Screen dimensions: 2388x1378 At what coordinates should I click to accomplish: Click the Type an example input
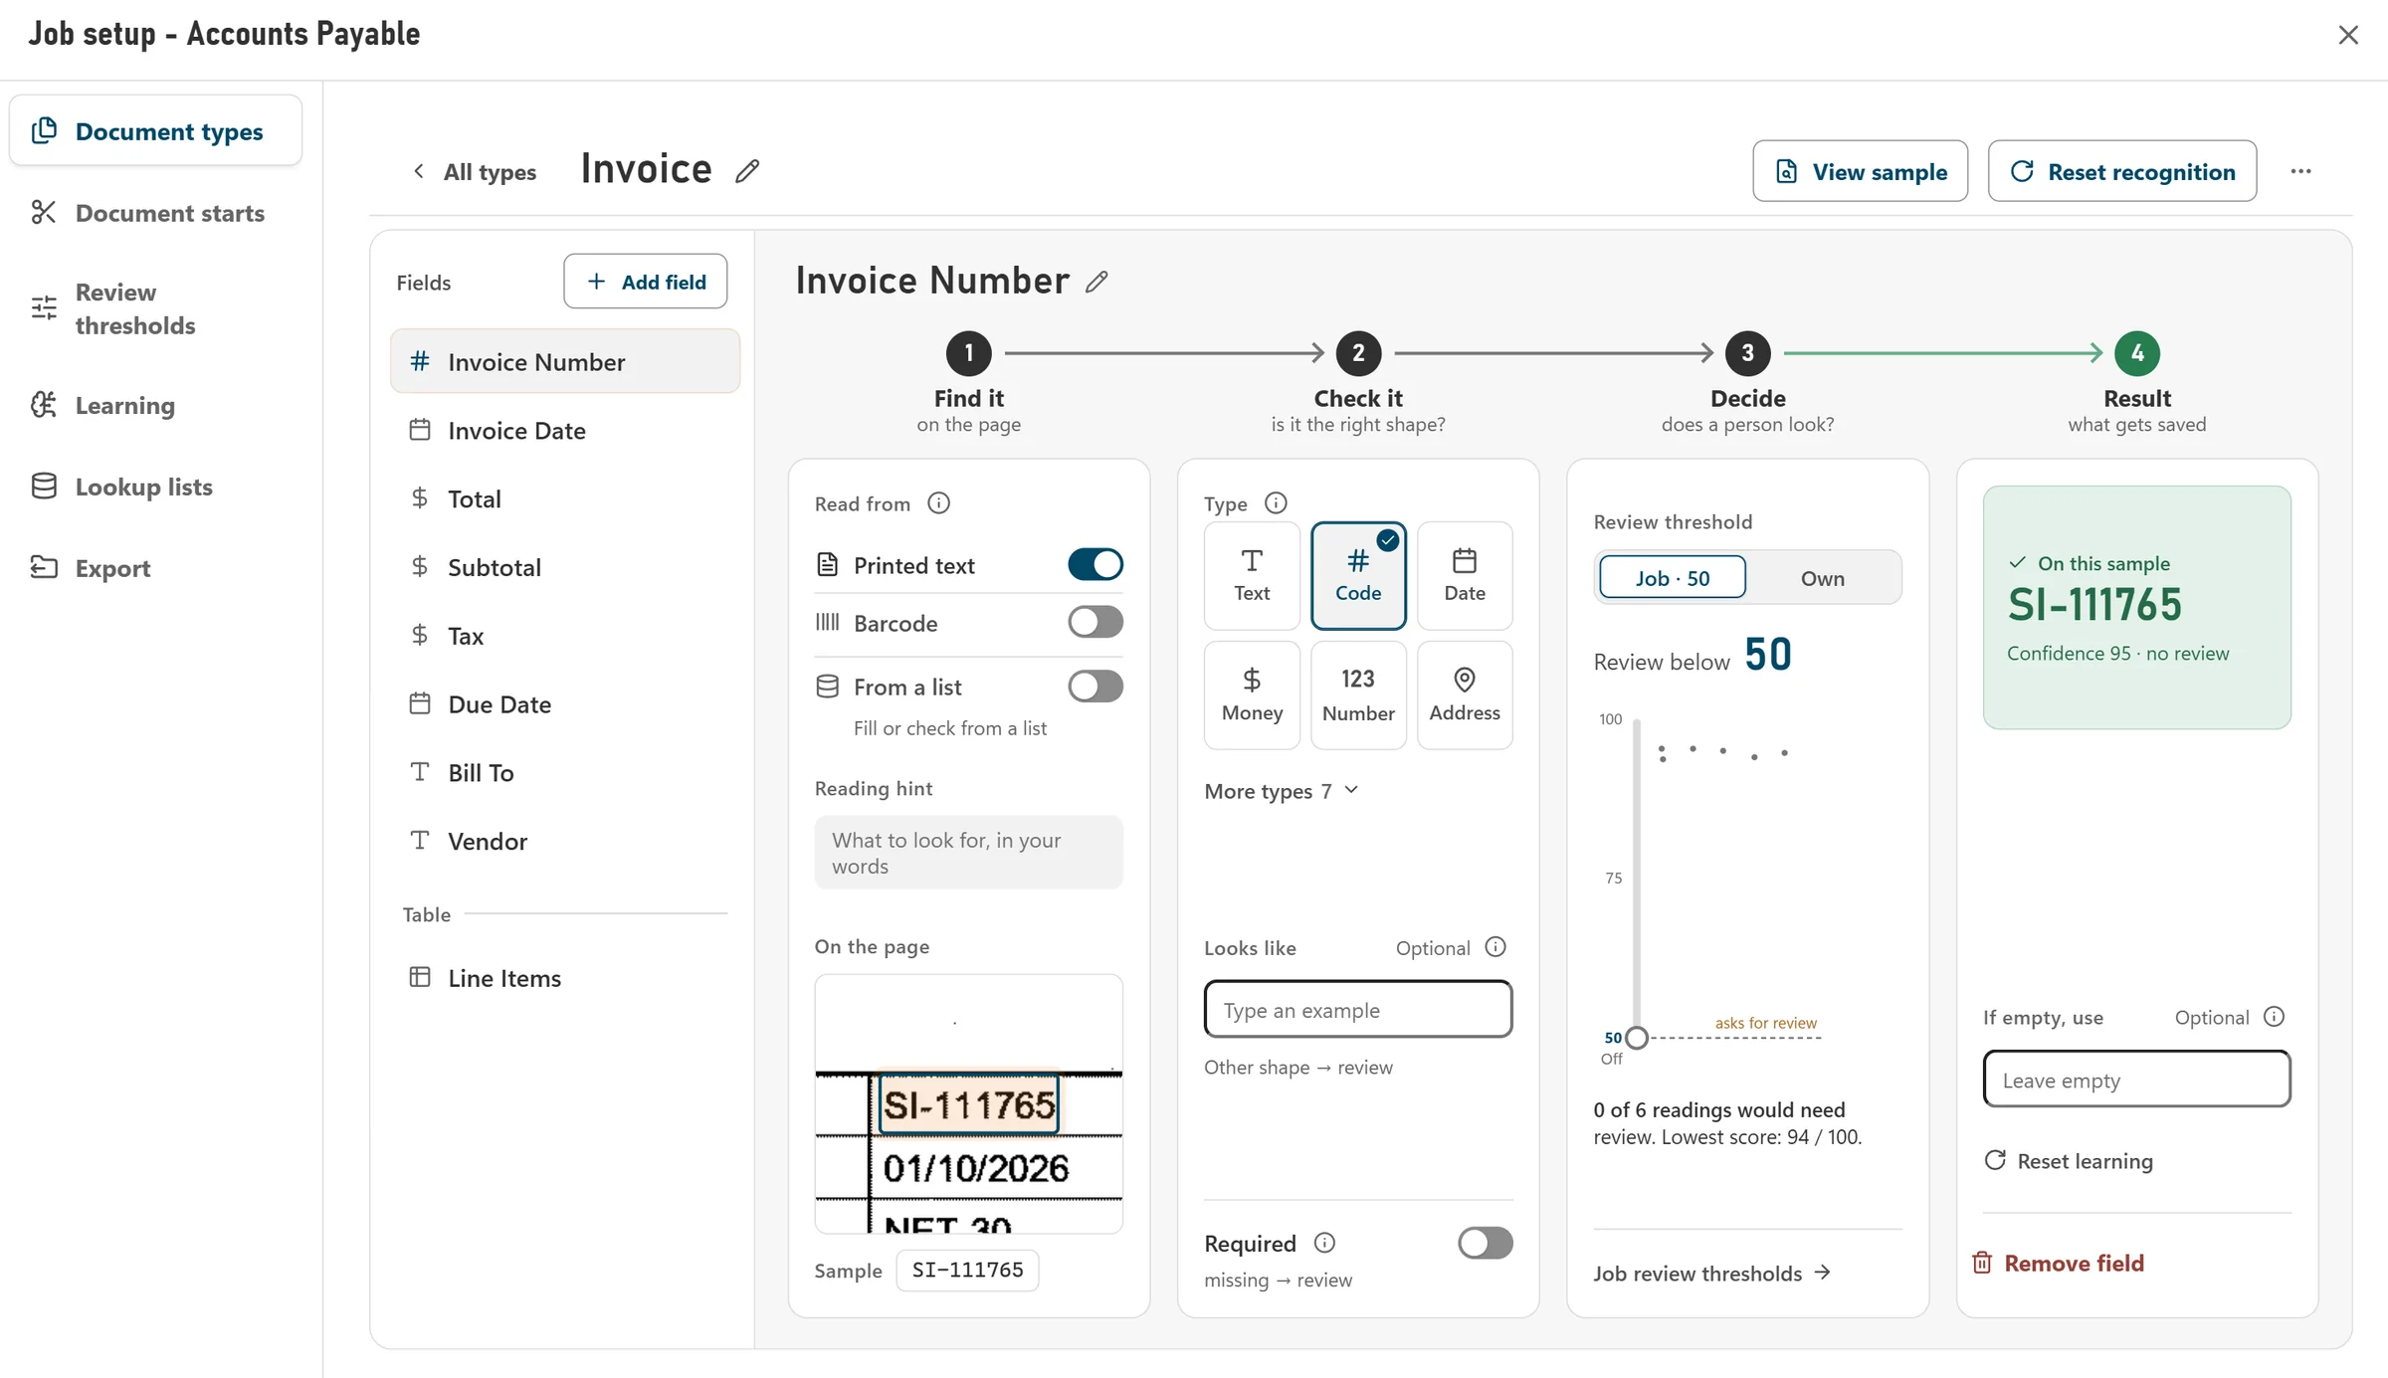coord(1358,1010)
